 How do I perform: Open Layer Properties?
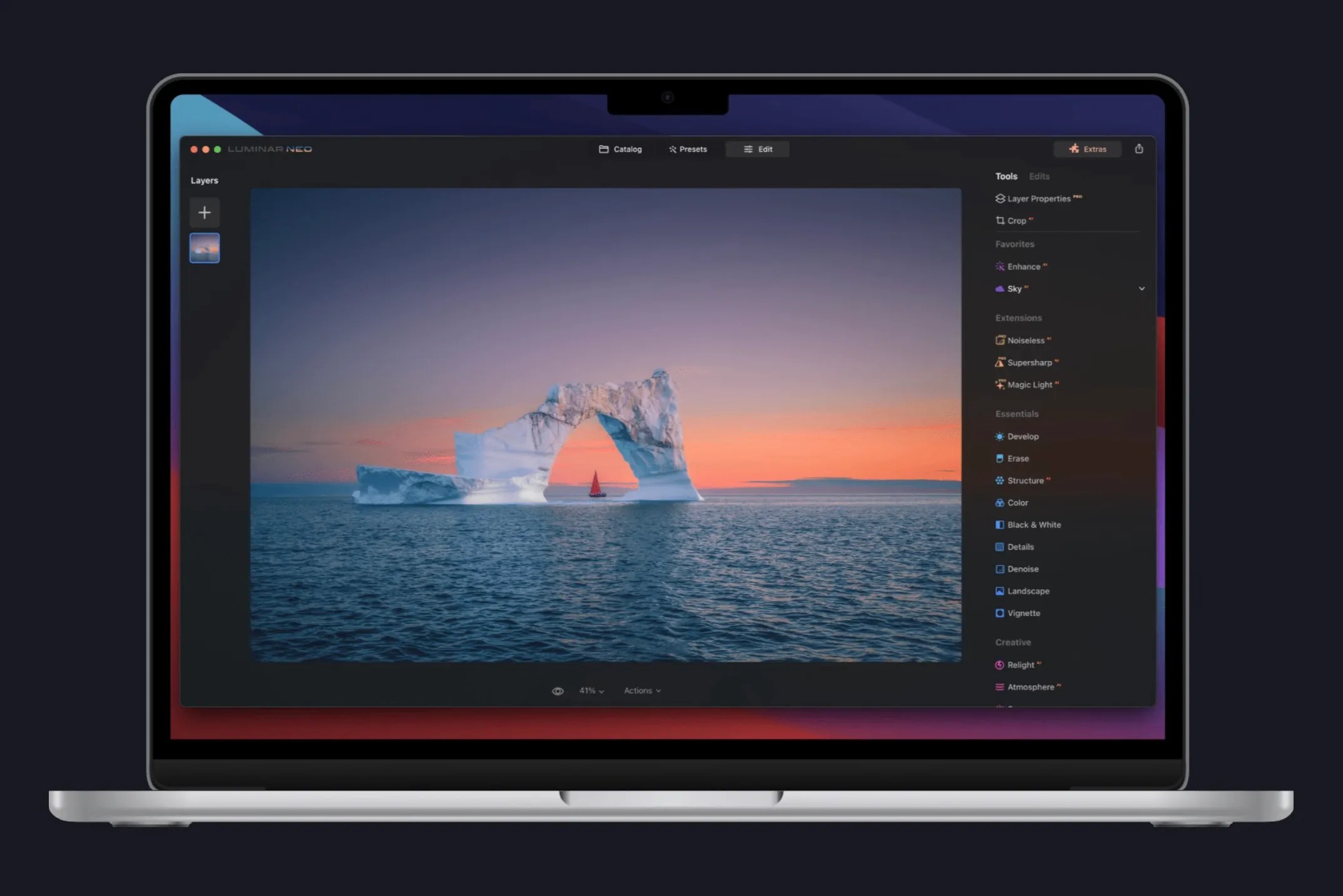[1038, 198]
